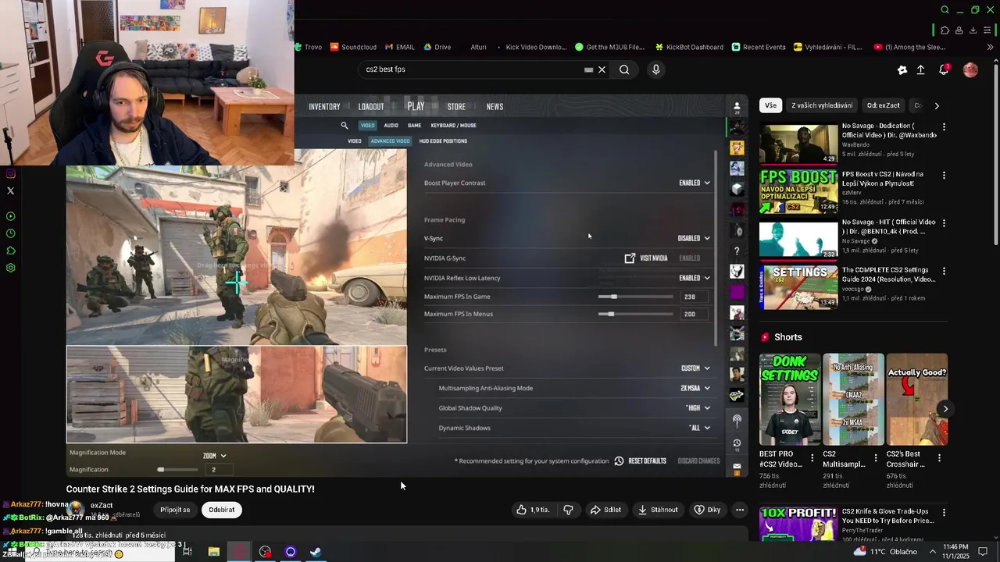Open File Explorer from the taskbar

click(213, 552)
